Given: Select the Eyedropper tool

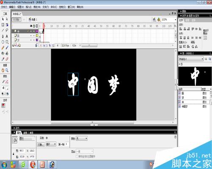Looking at the screenshot, I should [3, 59].
